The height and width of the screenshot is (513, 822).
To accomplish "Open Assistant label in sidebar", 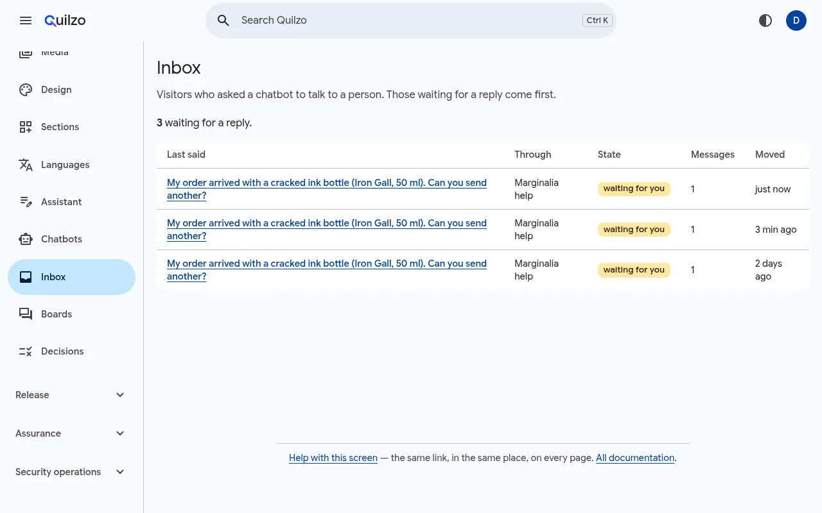I will (61, 202).
